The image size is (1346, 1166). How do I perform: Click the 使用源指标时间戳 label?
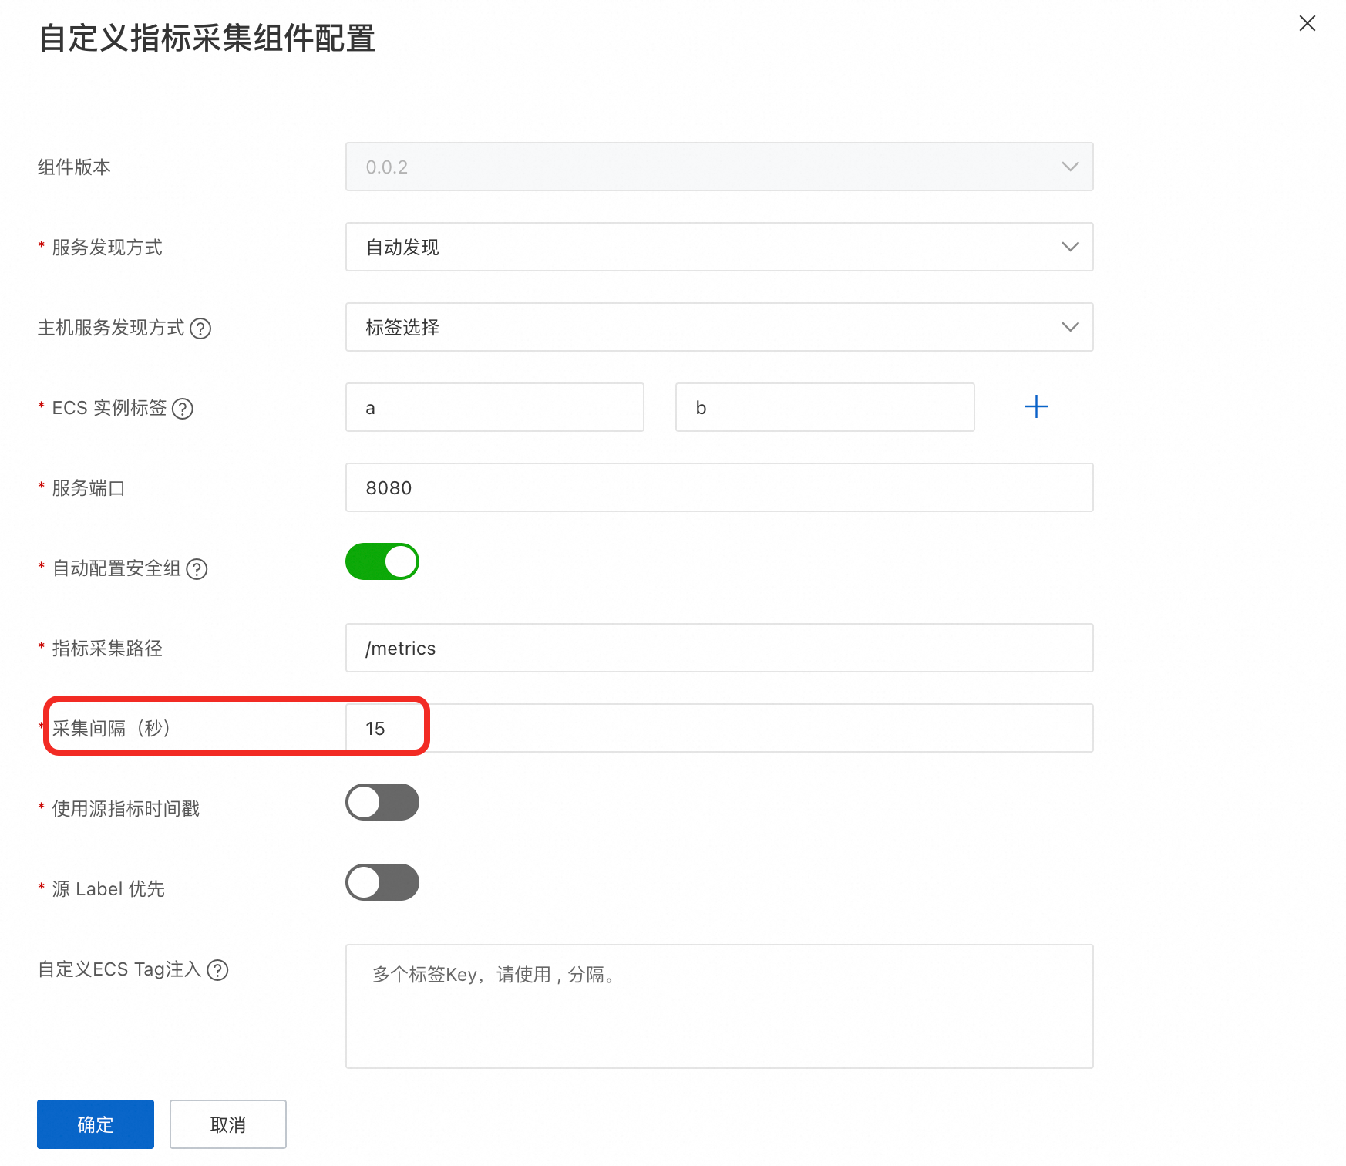(126, 809)
